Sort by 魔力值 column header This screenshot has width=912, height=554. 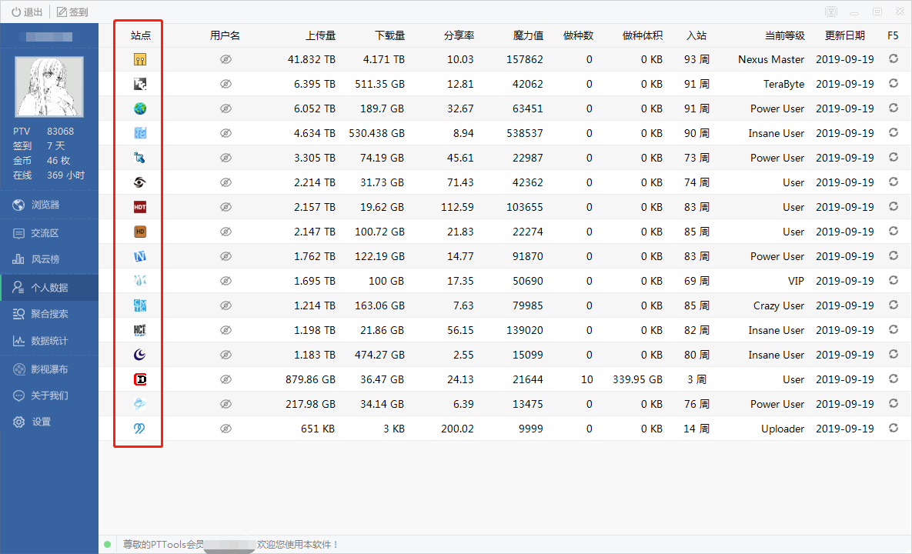(x=528, y=35)
